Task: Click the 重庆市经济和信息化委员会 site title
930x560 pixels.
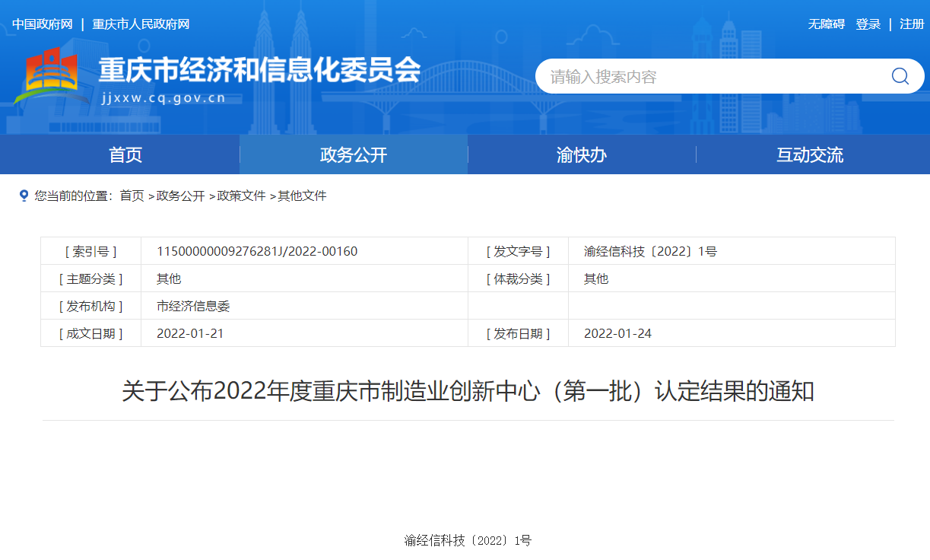Action: pos(259,71)
